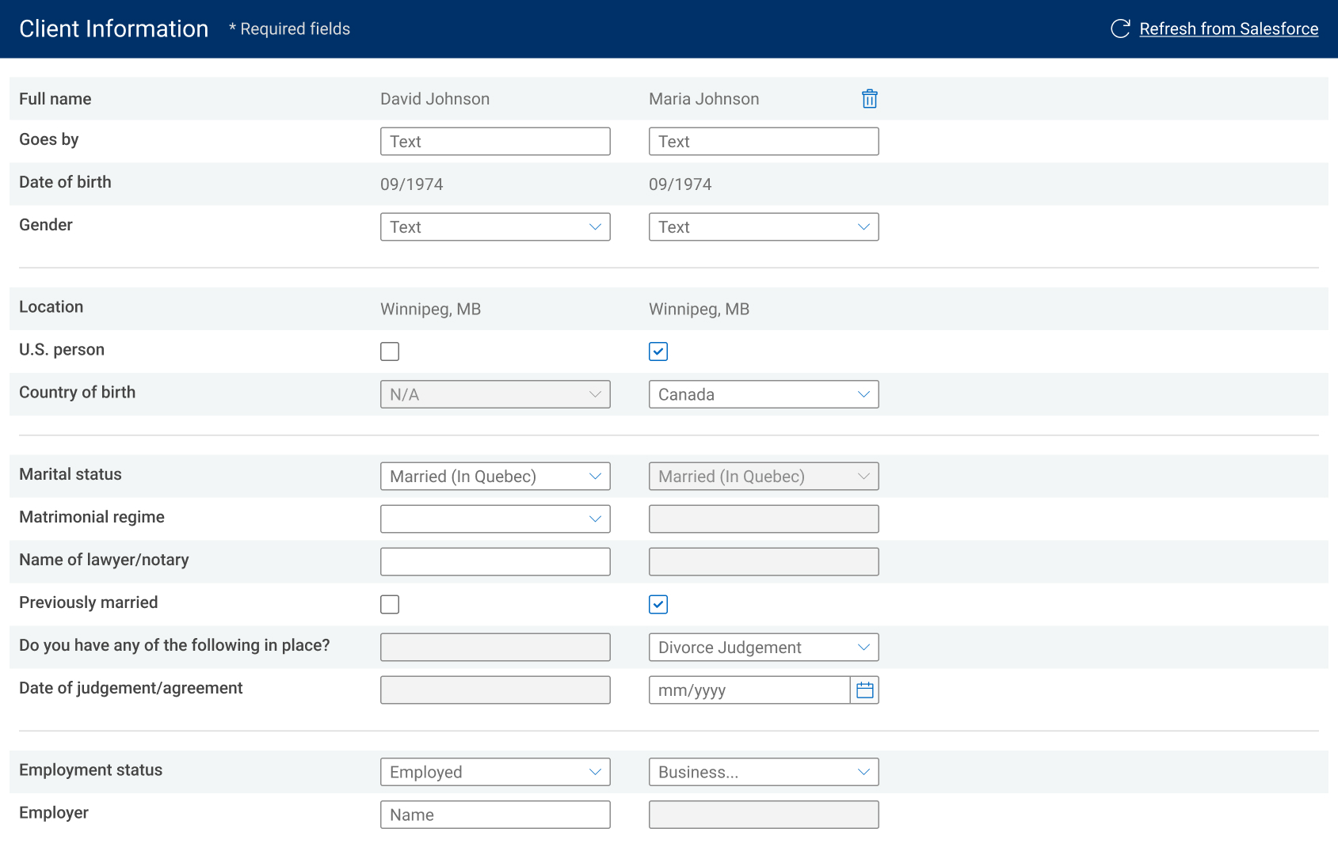Open the Divorce Judgement dropdown
The height and width of the screenshot is (855, 1338).
(764, 648)
